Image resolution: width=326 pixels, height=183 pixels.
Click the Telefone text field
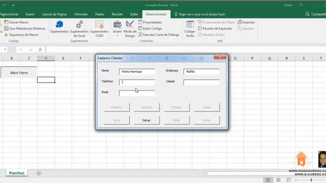137,82
